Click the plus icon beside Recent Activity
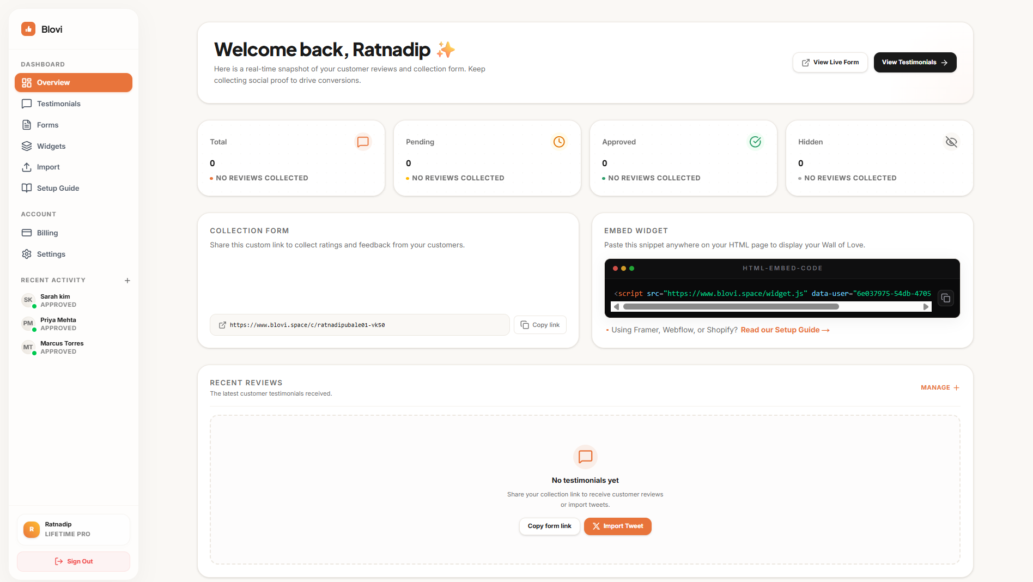The width and height of the screenshot is (1033, 582). 127,281
